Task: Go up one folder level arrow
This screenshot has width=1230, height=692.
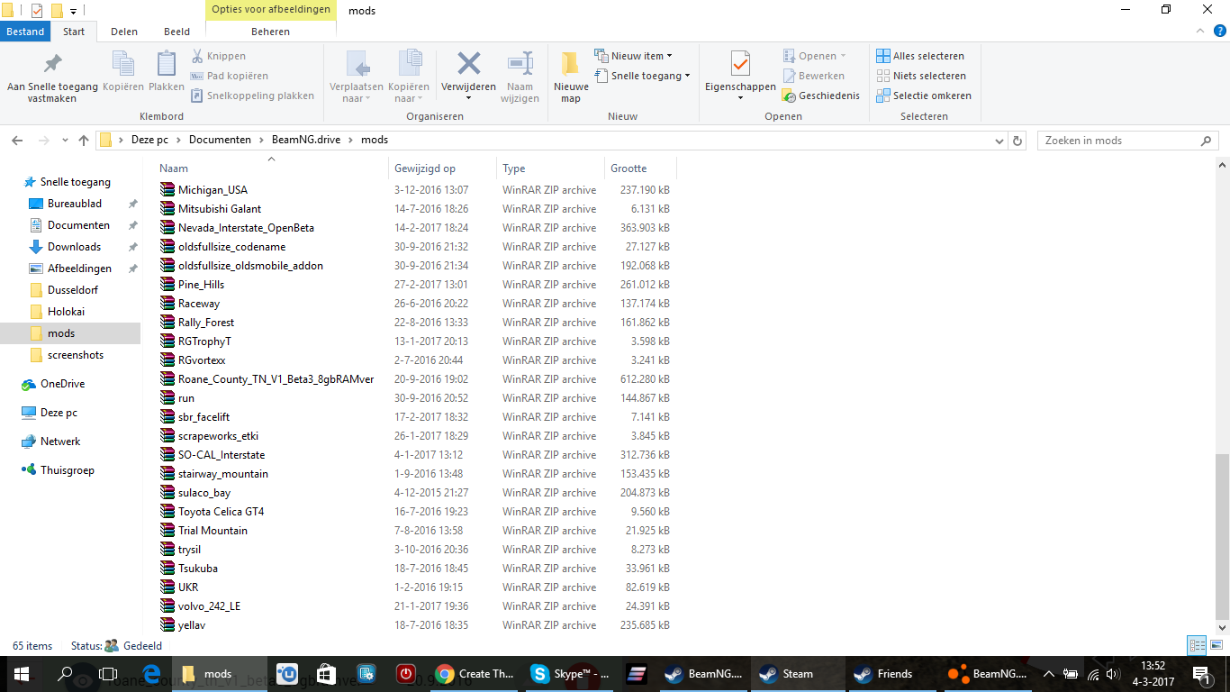Action: [84, 141]
